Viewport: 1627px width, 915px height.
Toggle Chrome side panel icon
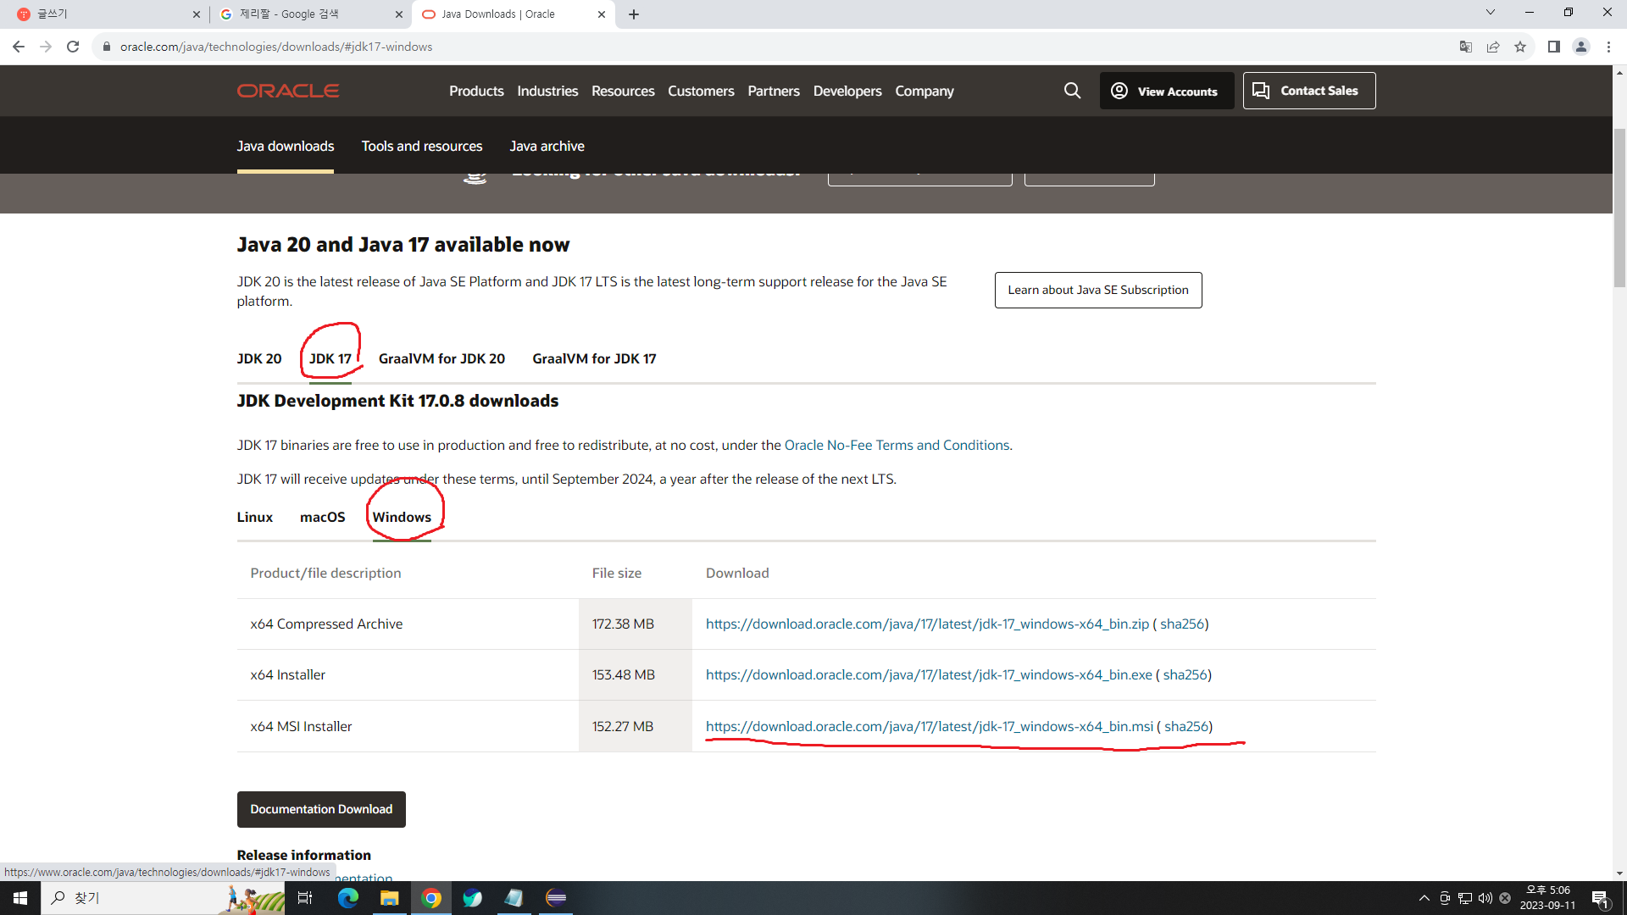(1553, 47)
